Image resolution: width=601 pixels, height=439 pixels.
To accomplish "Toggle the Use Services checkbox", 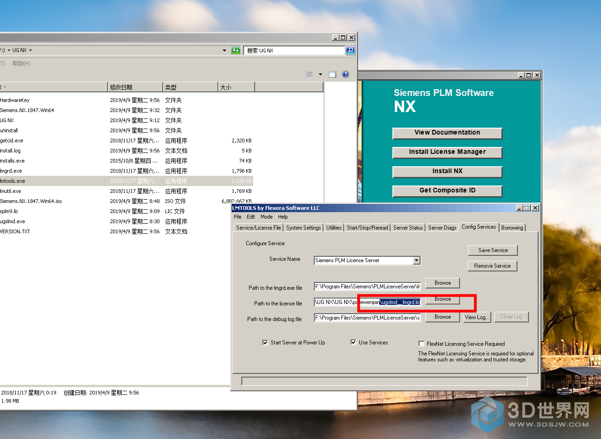I will [x=353, y=342].
